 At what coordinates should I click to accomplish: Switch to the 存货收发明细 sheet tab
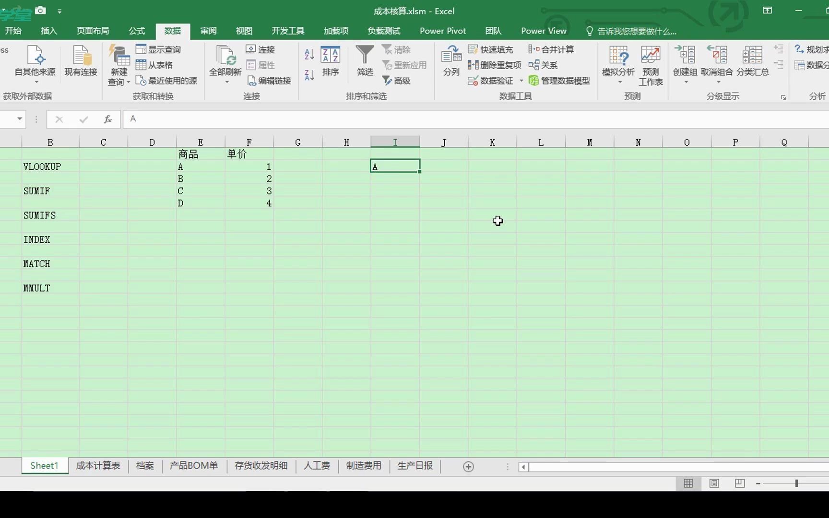click(261, 466)
